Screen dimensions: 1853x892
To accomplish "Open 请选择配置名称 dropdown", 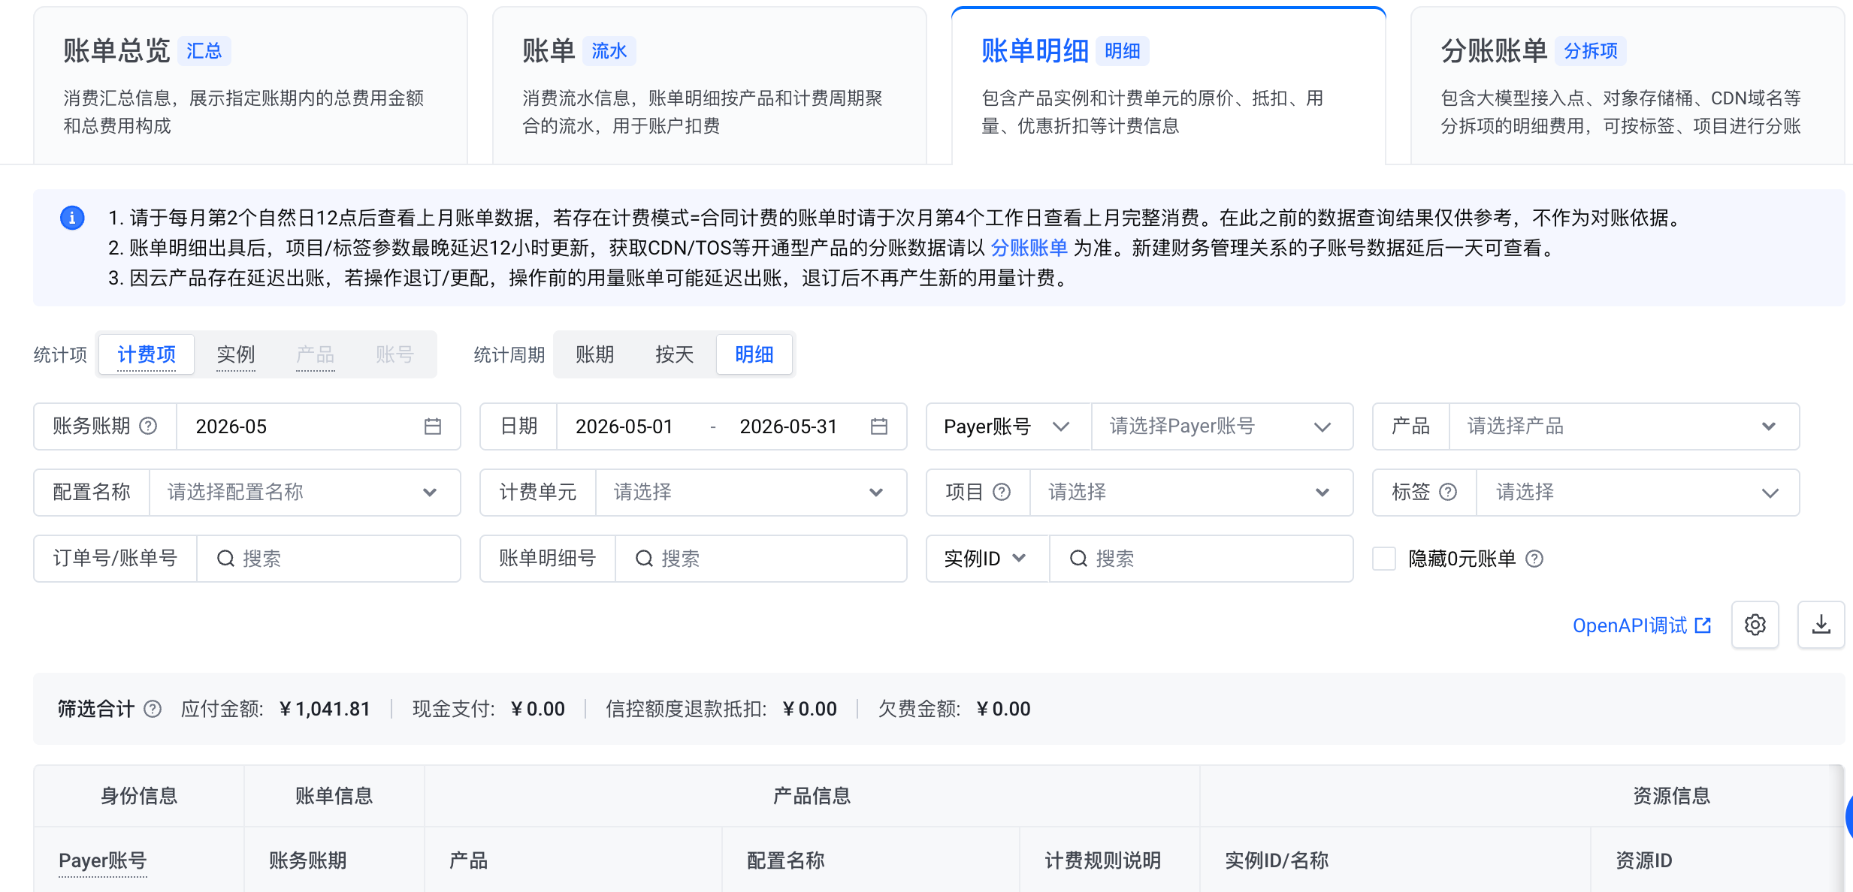I will coord(304,492).
